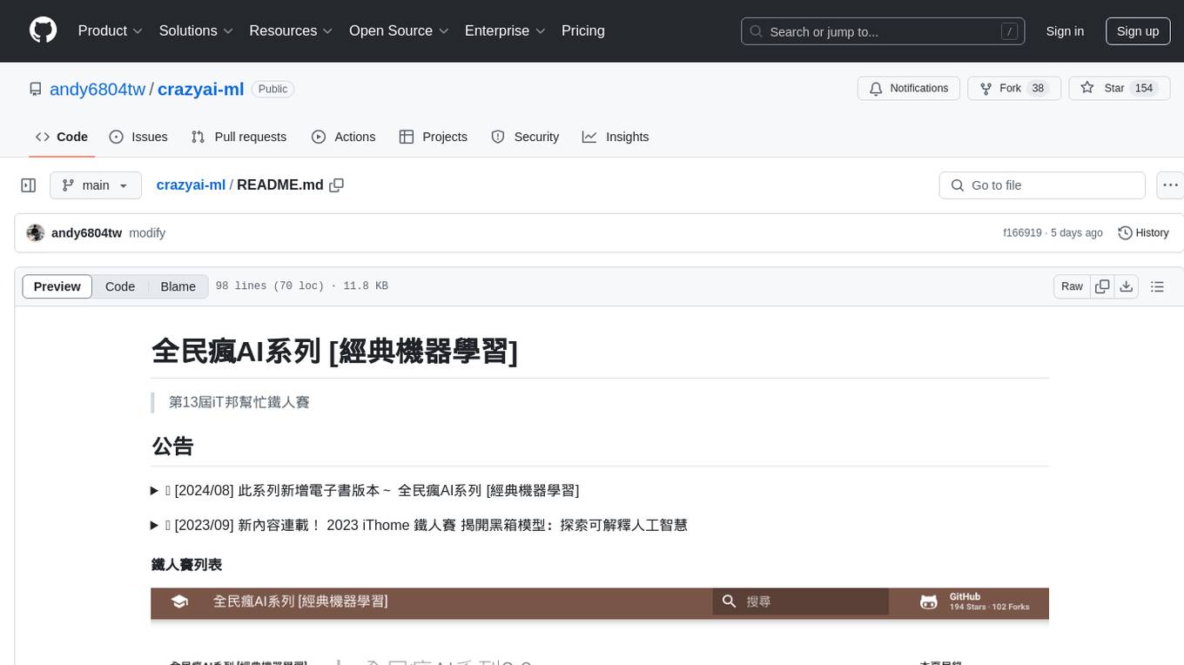Select the Preview view
The width and height of the screenshot is (1184, 665).
point(57,286)
